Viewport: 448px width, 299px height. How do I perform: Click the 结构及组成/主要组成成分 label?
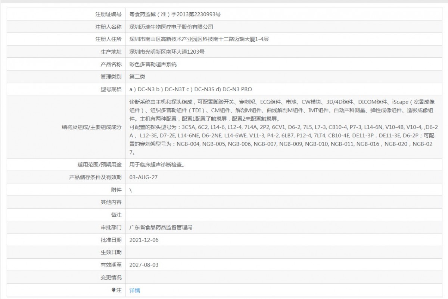(x=92, y=127)
